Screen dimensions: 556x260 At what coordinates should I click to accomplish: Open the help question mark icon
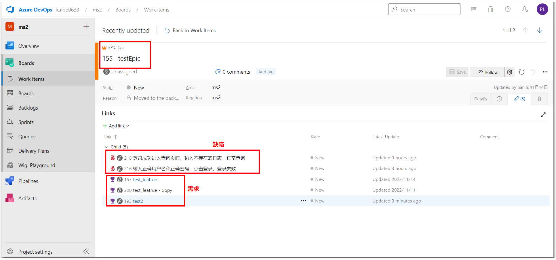click(x=507, y=9)
